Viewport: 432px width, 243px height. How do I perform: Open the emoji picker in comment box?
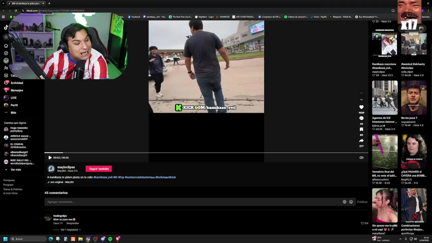(351, 202)
